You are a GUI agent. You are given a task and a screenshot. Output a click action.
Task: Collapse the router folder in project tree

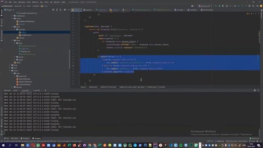pyautogui.click(x=12, y=18)
